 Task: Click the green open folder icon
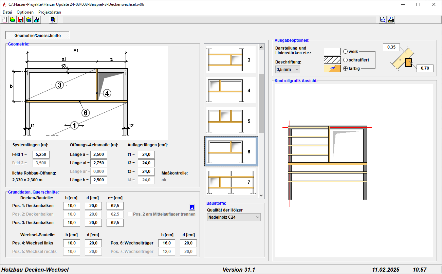coord(13,20)
